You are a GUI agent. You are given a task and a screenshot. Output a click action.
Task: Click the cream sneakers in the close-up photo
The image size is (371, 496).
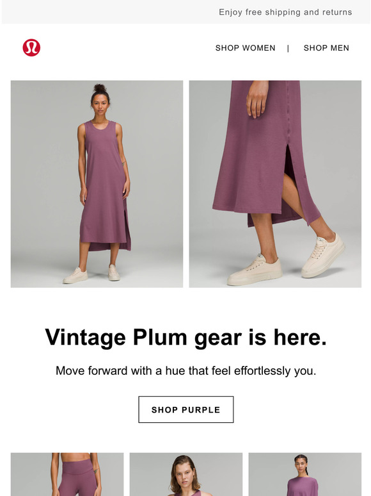click(286, 261)
